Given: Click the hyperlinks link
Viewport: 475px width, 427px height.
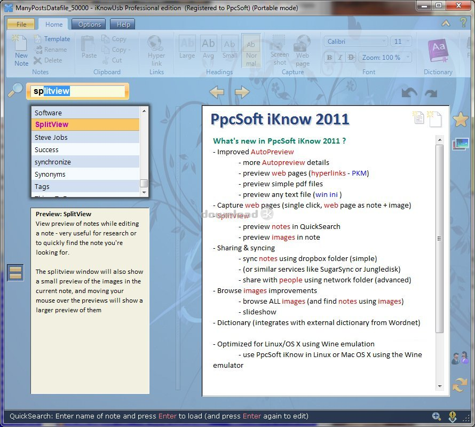Looking at the screenshot, I should coord(328,173).
